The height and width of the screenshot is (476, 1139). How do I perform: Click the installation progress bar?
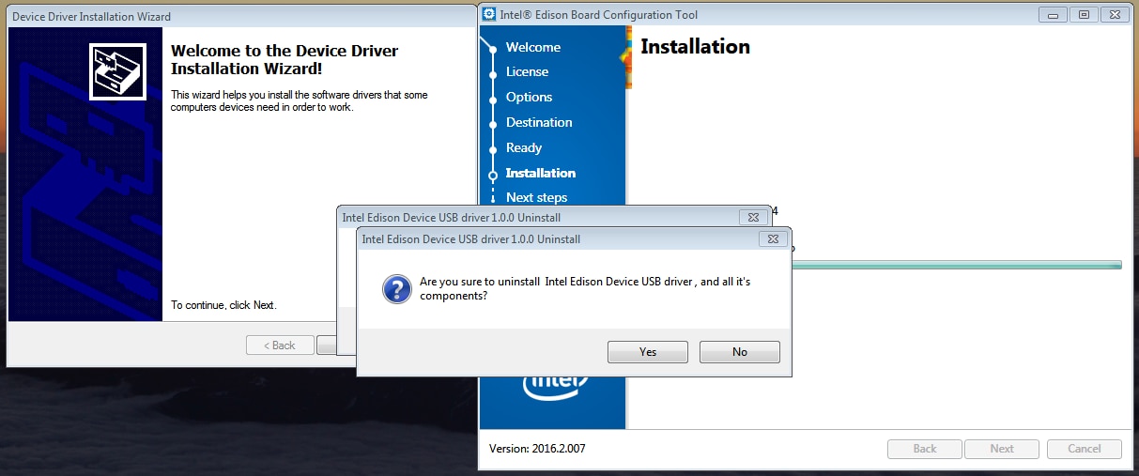[957, 266]
